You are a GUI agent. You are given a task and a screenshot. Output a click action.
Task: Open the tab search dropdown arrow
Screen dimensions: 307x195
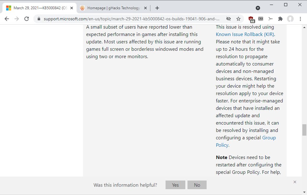(x=258, y=8)
